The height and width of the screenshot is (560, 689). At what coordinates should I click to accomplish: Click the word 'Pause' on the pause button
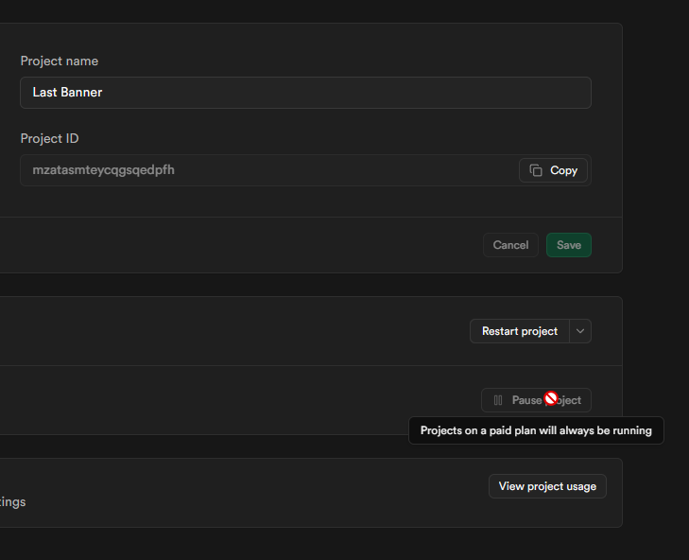pyautogui.click(x=526, y=400)
